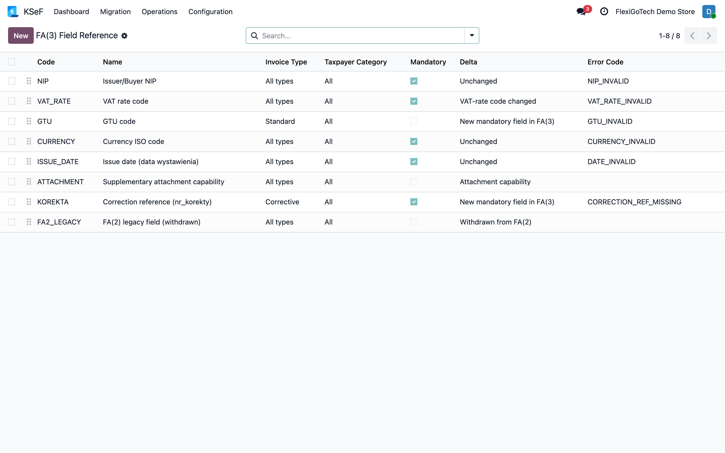The width and height of the screenshot is (725, 453).
Task: Open the user avatar menu
Action: [709, 12]
